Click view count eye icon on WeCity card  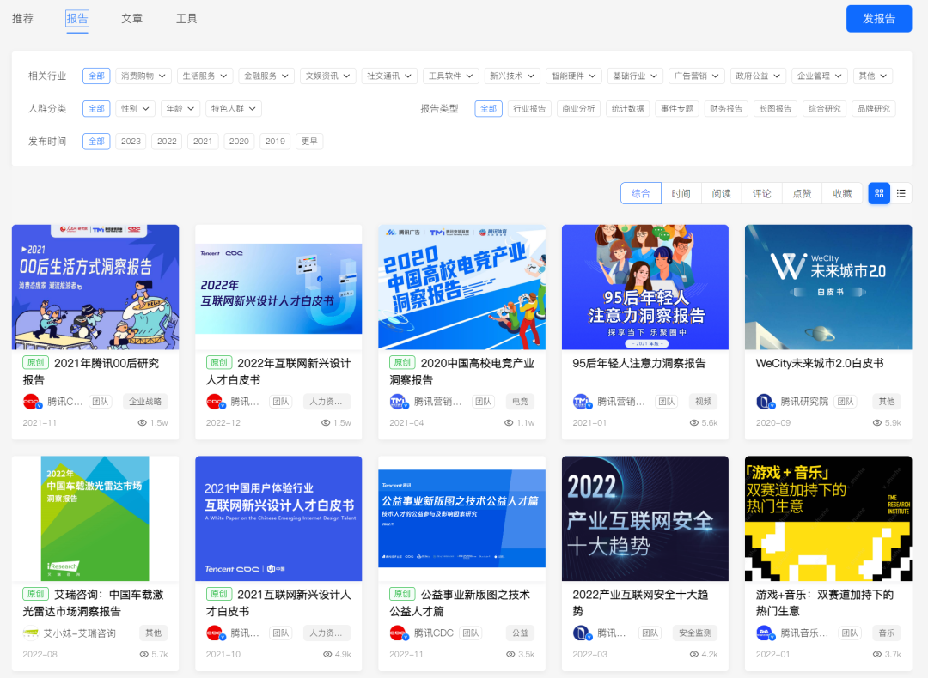877,422
